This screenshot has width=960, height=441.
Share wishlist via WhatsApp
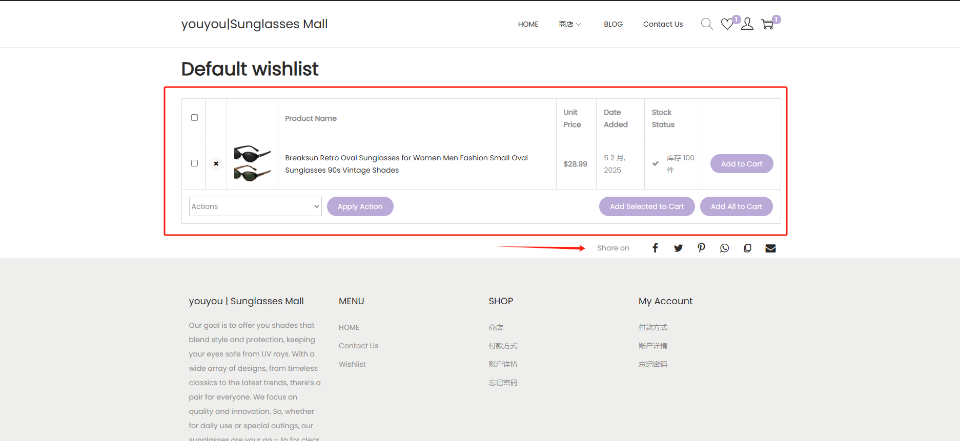coord(724,248)
